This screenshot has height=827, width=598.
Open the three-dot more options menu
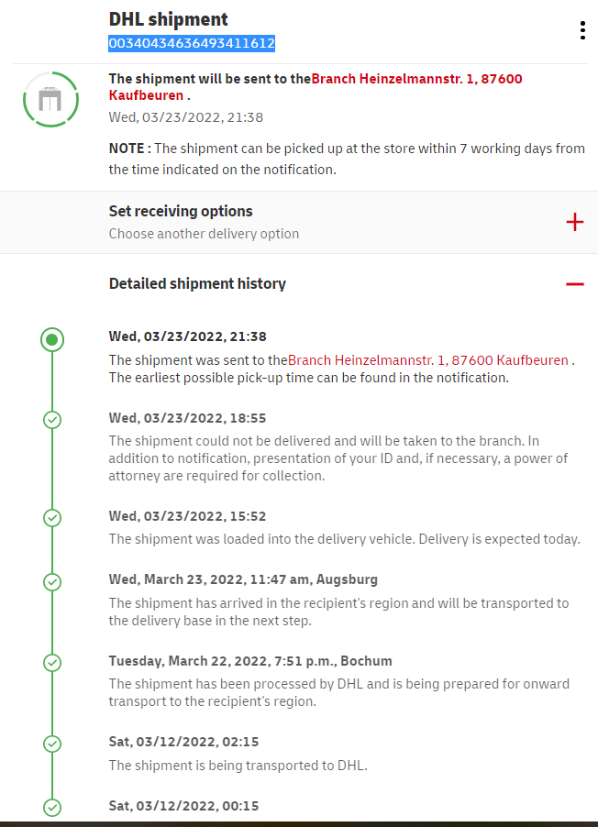point(582,31)
